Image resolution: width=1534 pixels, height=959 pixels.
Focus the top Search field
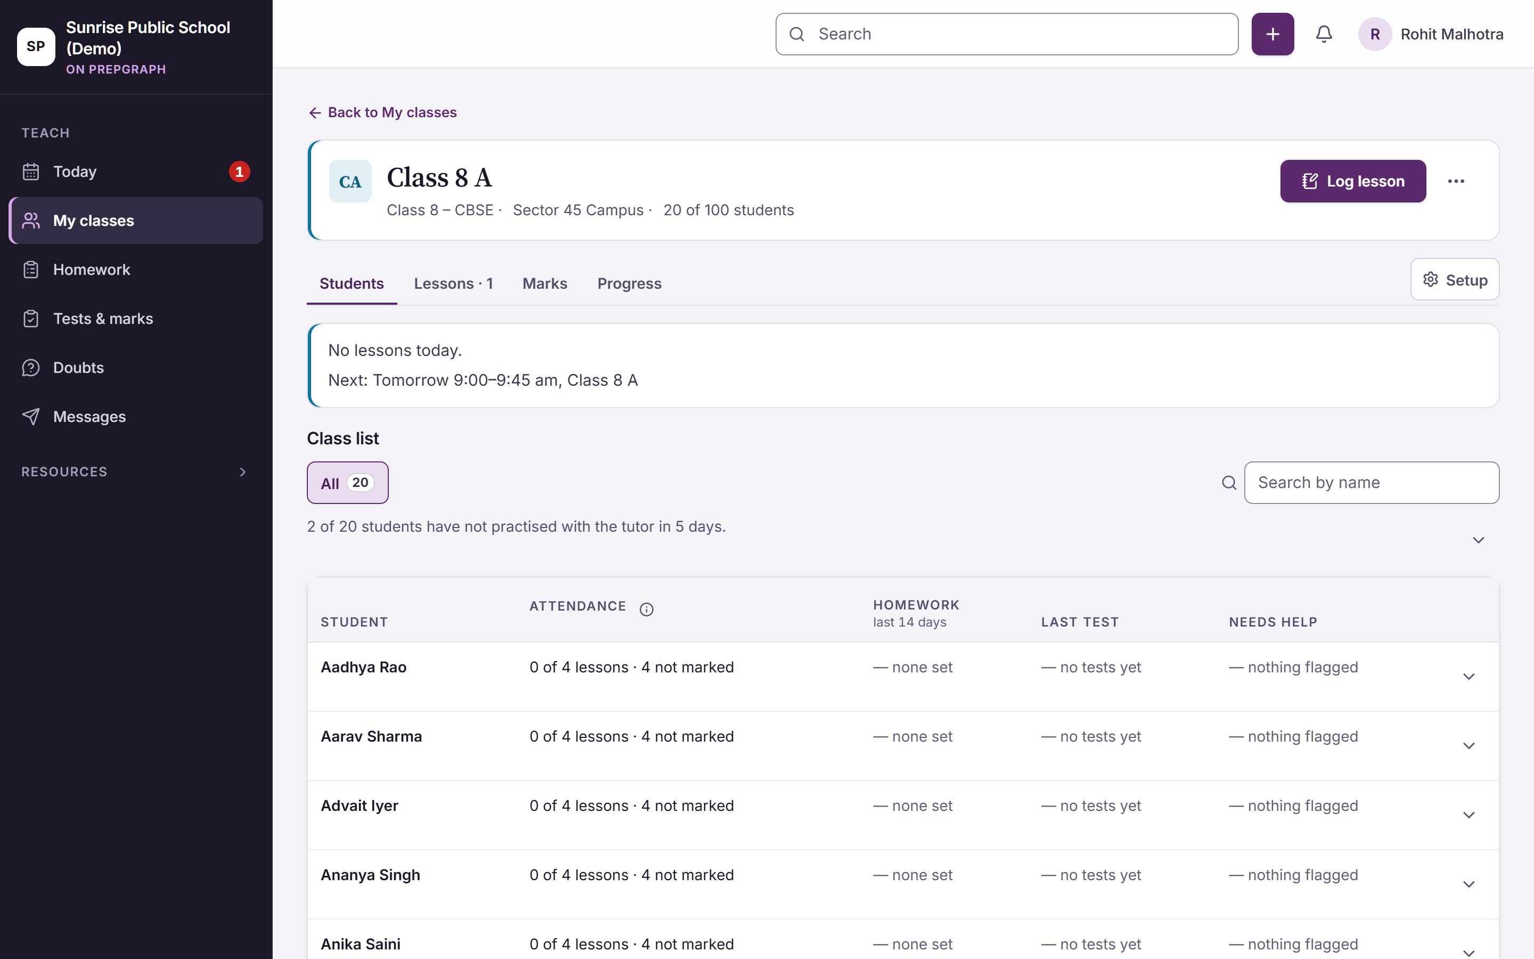pos(1007,34)
